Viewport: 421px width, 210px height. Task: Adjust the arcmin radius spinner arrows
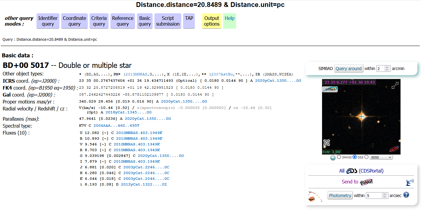point(388,68)
